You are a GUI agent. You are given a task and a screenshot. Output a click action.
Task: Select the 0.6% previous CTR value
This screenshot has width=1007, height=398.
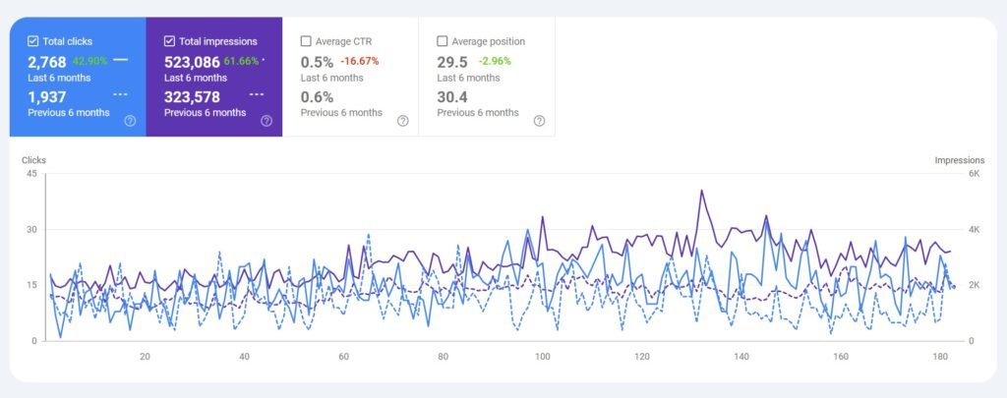coord(317,97)
